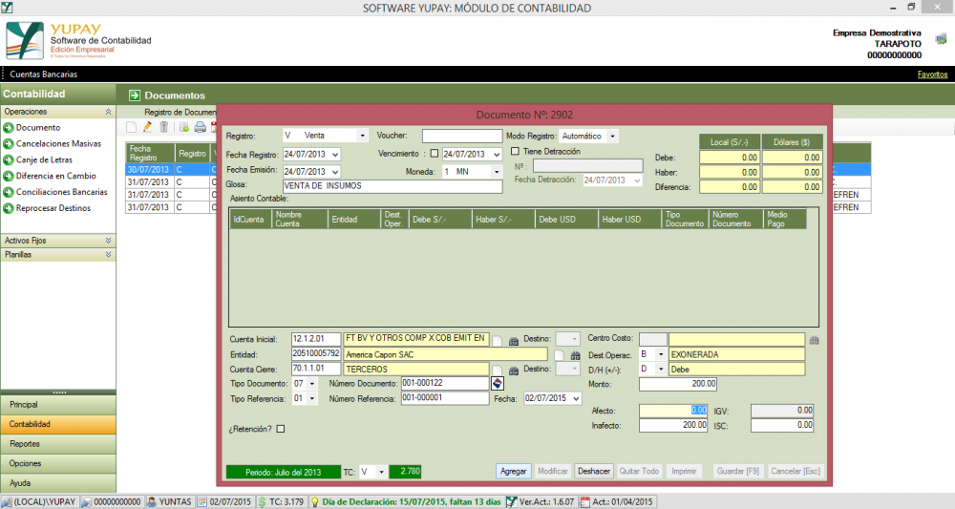Print using the Documentos toolbar printer icon
The image size is (955, 509).
click(200, 127)
